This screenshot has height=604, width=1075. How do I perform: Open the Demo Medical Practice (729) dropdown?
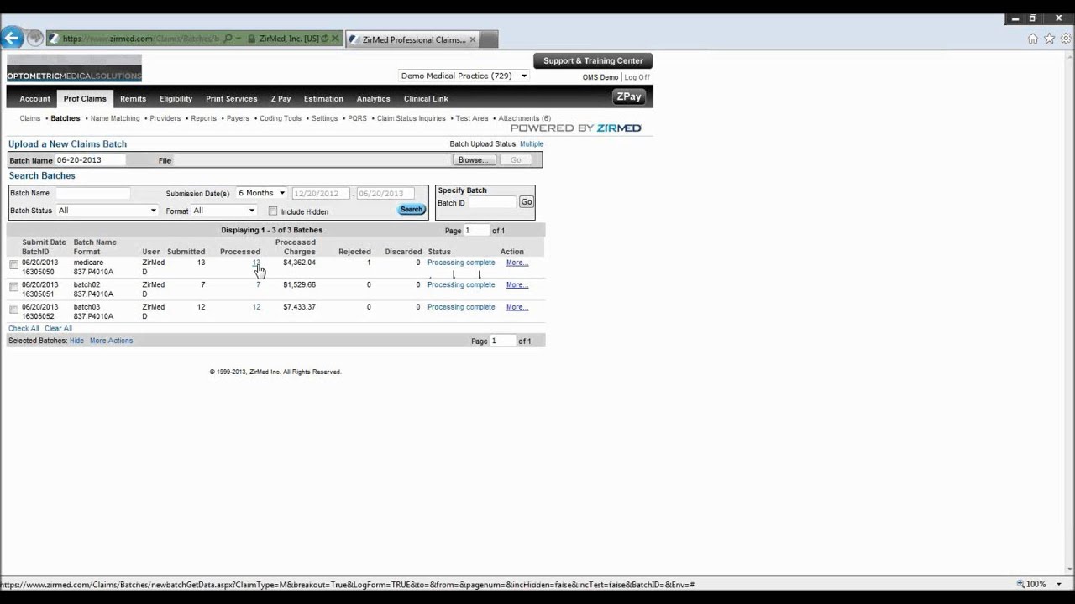464,75
